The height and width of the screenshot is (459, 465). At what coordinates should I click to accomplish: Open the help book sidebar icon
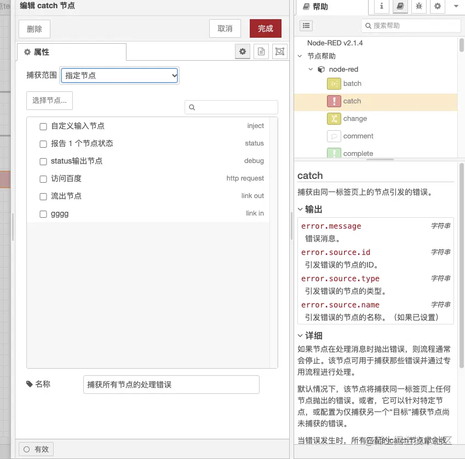pyautogui.click(x=400, y=6)
